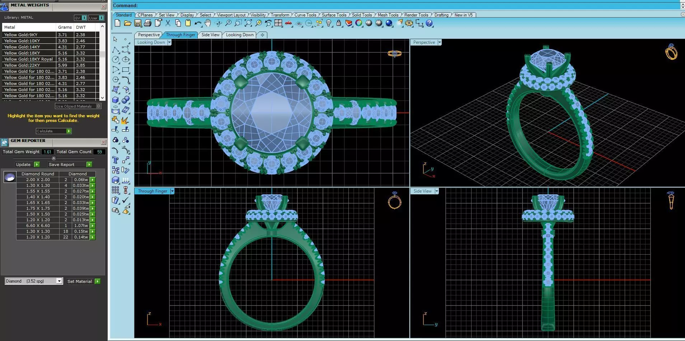Close the Gem Reporter panel
This screenshot has width=685, height=341.
point(103,142)
